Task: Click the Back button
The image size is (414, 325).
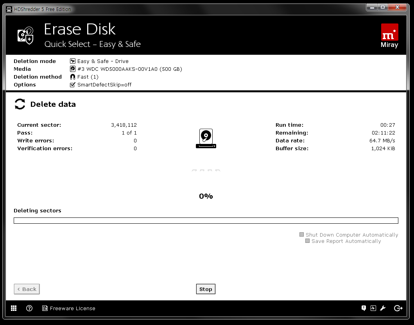Action: [x=27, y=289]
